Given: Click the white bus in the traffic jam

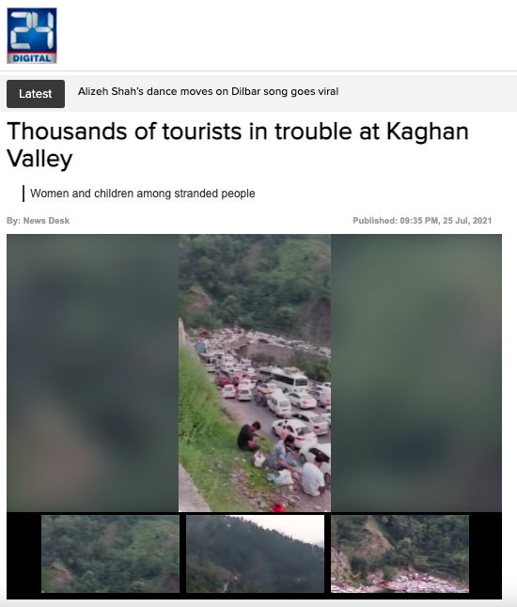Looking at the screenshot, I should point(284,378).
